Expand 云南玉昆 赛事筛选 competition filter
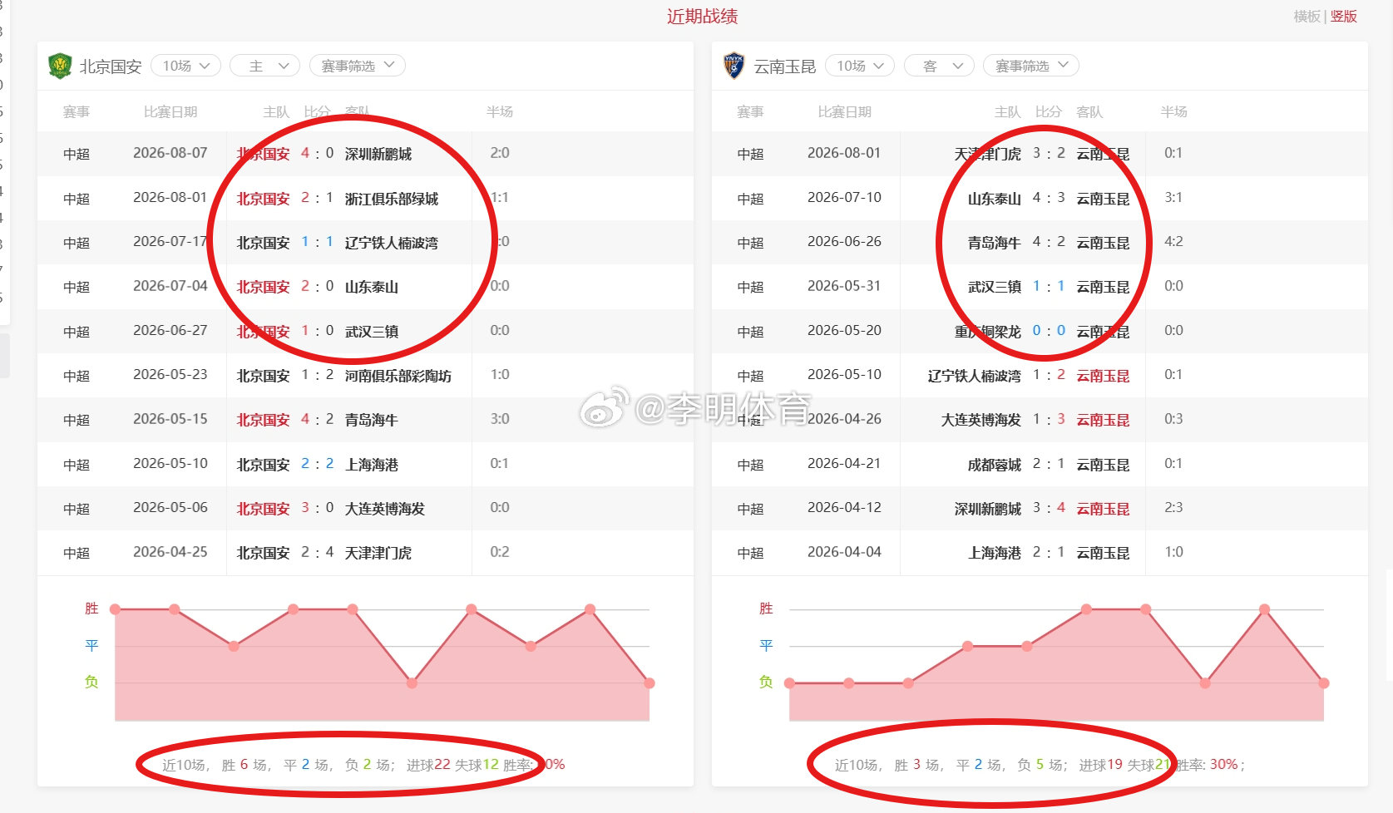The height and width of the screenshot is (813, 1393). pos(1031,66)
